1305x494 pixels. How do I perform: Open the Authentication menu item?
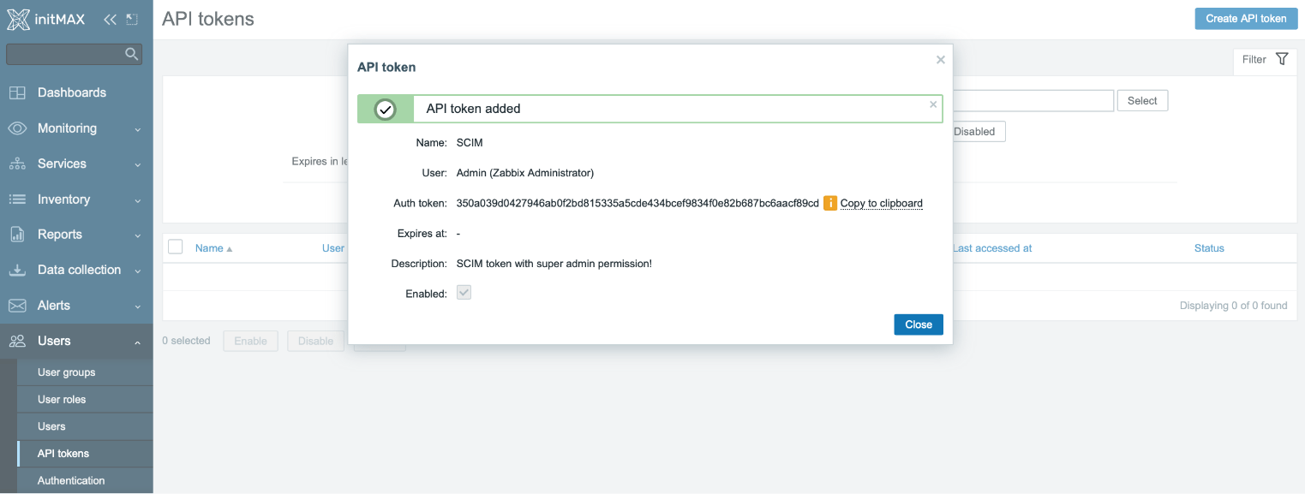click(69, 480)
